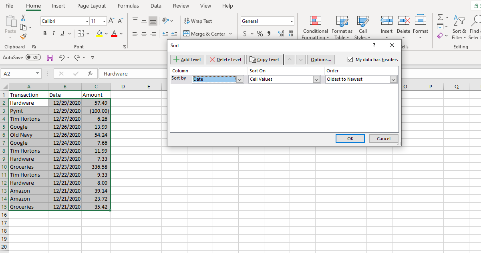Open the General number format dropdown
The width and height of the screenshot is (481, 253).
click(292, 21)
